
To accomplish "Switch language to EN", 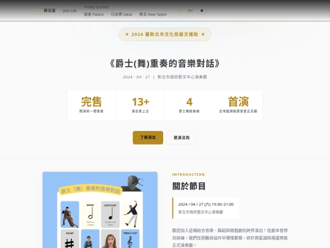I will [x=190, y=10].
